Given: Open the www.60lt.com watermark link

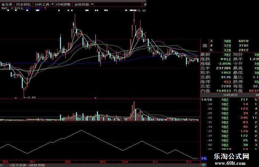Looking at the screenshot, I should (x=230, y=163).
